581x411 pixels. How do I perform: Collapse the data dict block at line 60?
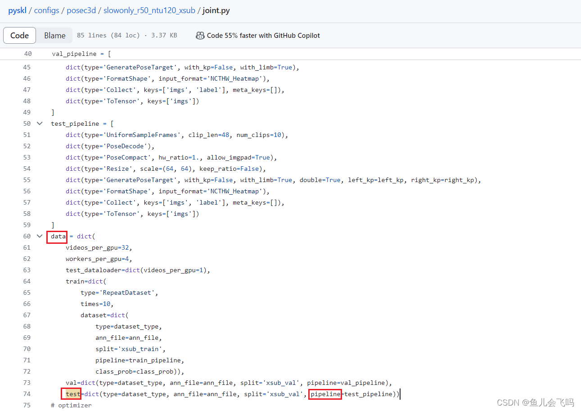40,236
